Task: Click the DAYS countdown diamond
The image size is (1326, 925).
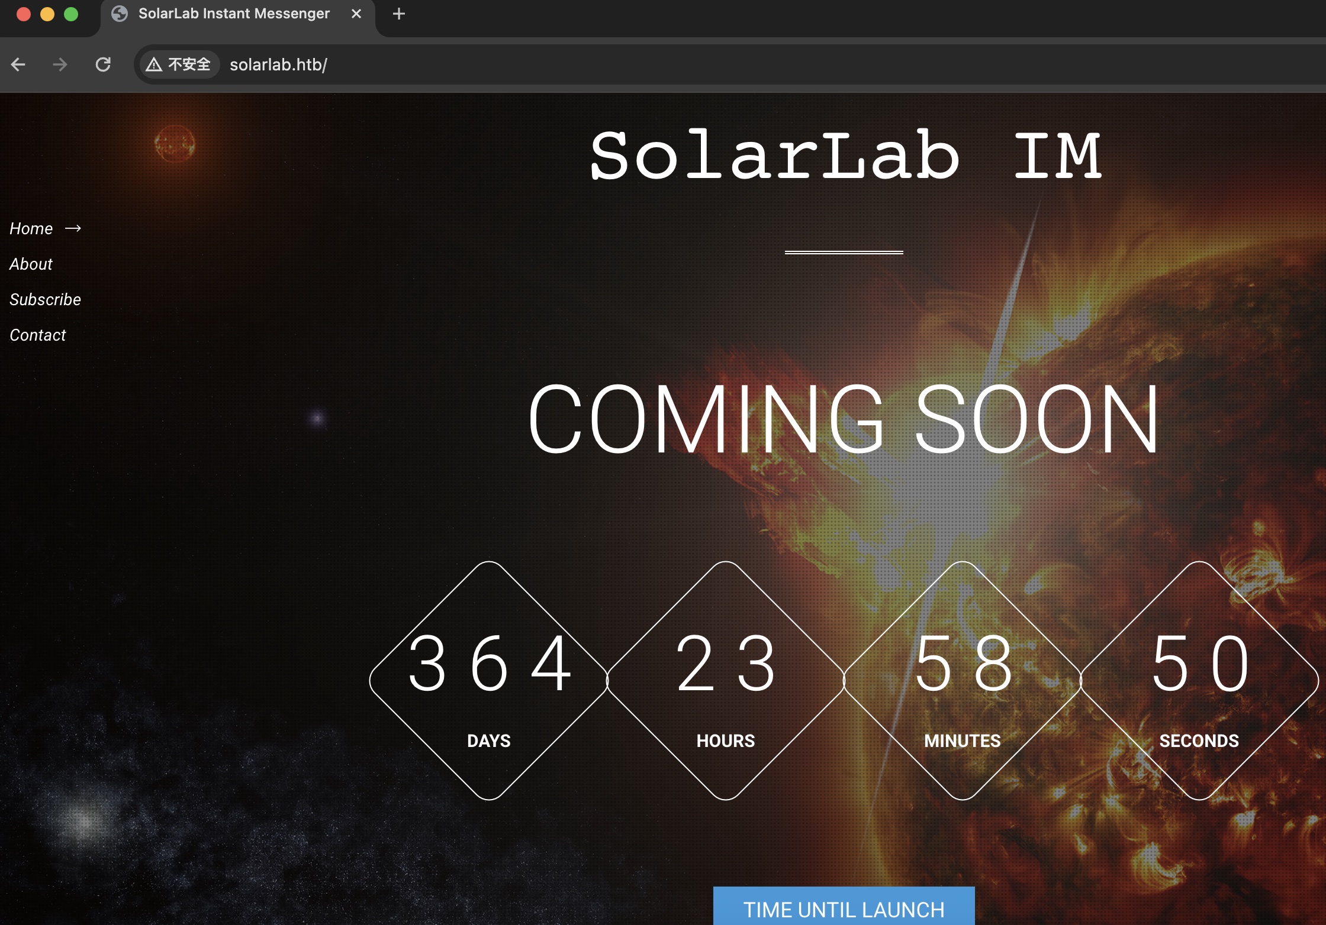Action: tap(489, 680)
